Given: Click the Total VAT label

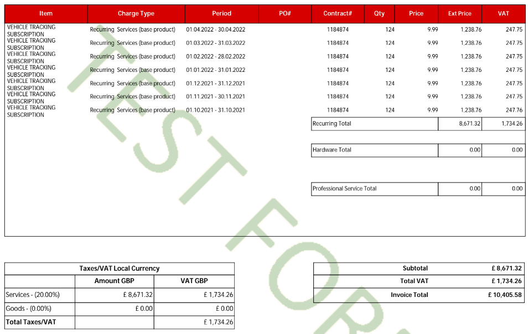Looking at the screenshot, I should 414,281.
